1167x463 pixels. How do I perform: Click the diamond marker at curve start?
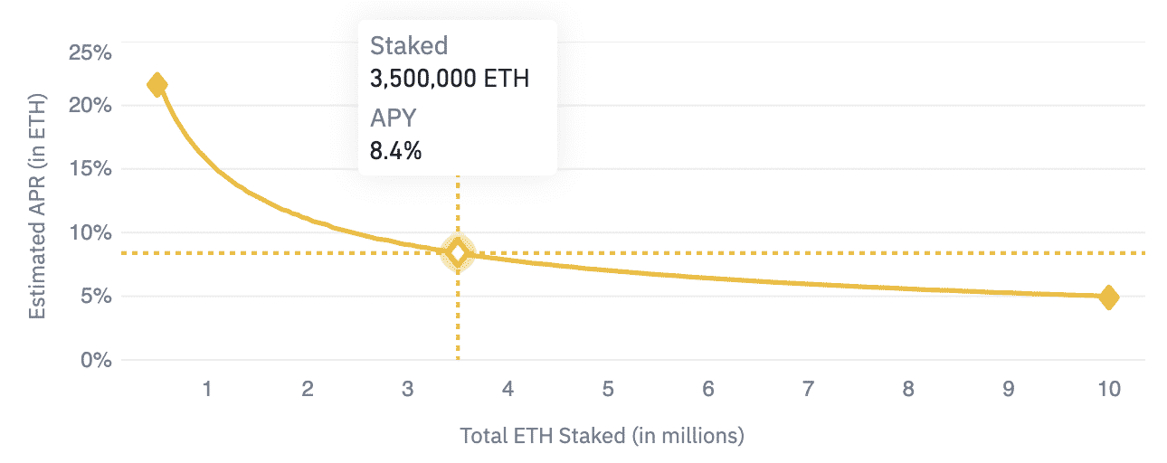click(x=157, y=86)
